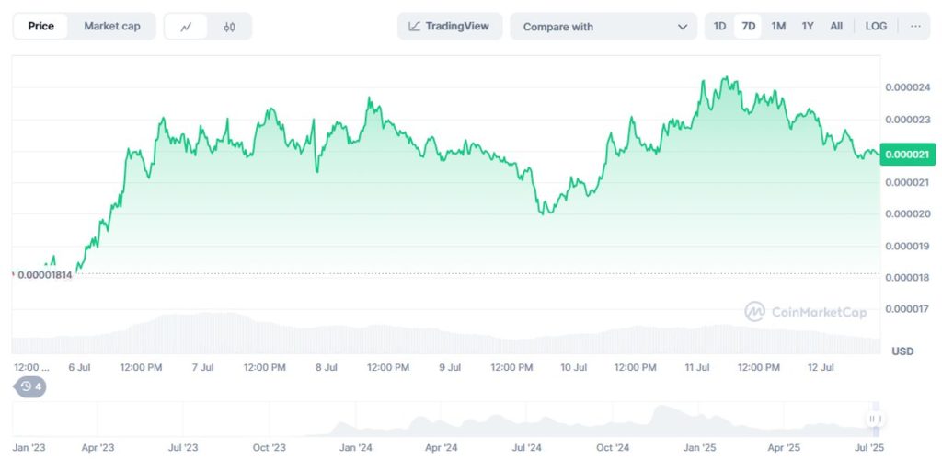
Task: Click the history events badge showing 4
Action: tap(30, 386)
